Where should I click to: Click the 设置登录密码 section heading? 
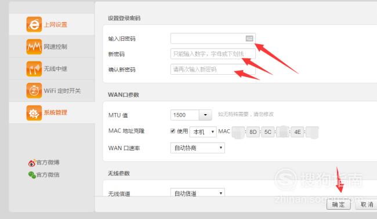click(x=124, y=19)
